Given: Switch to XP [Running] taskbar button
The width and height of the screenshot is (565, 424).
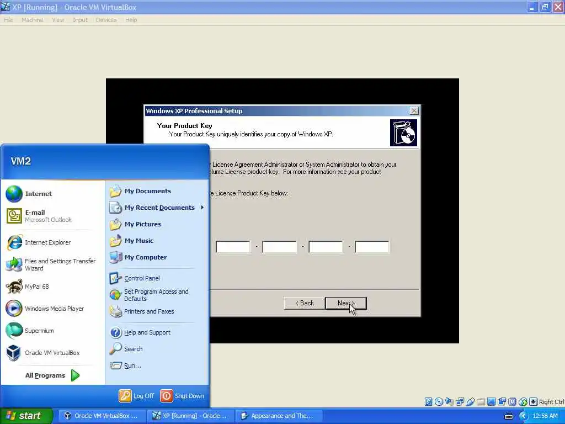Looking at the screenshot, I should [190, 416].
